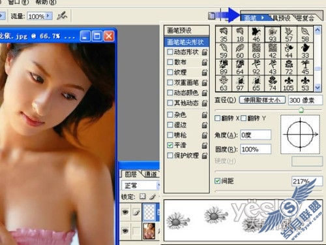Select brush preset 64
The width and height of the screenshot is (326, 245).
click(x=240, y=67)
